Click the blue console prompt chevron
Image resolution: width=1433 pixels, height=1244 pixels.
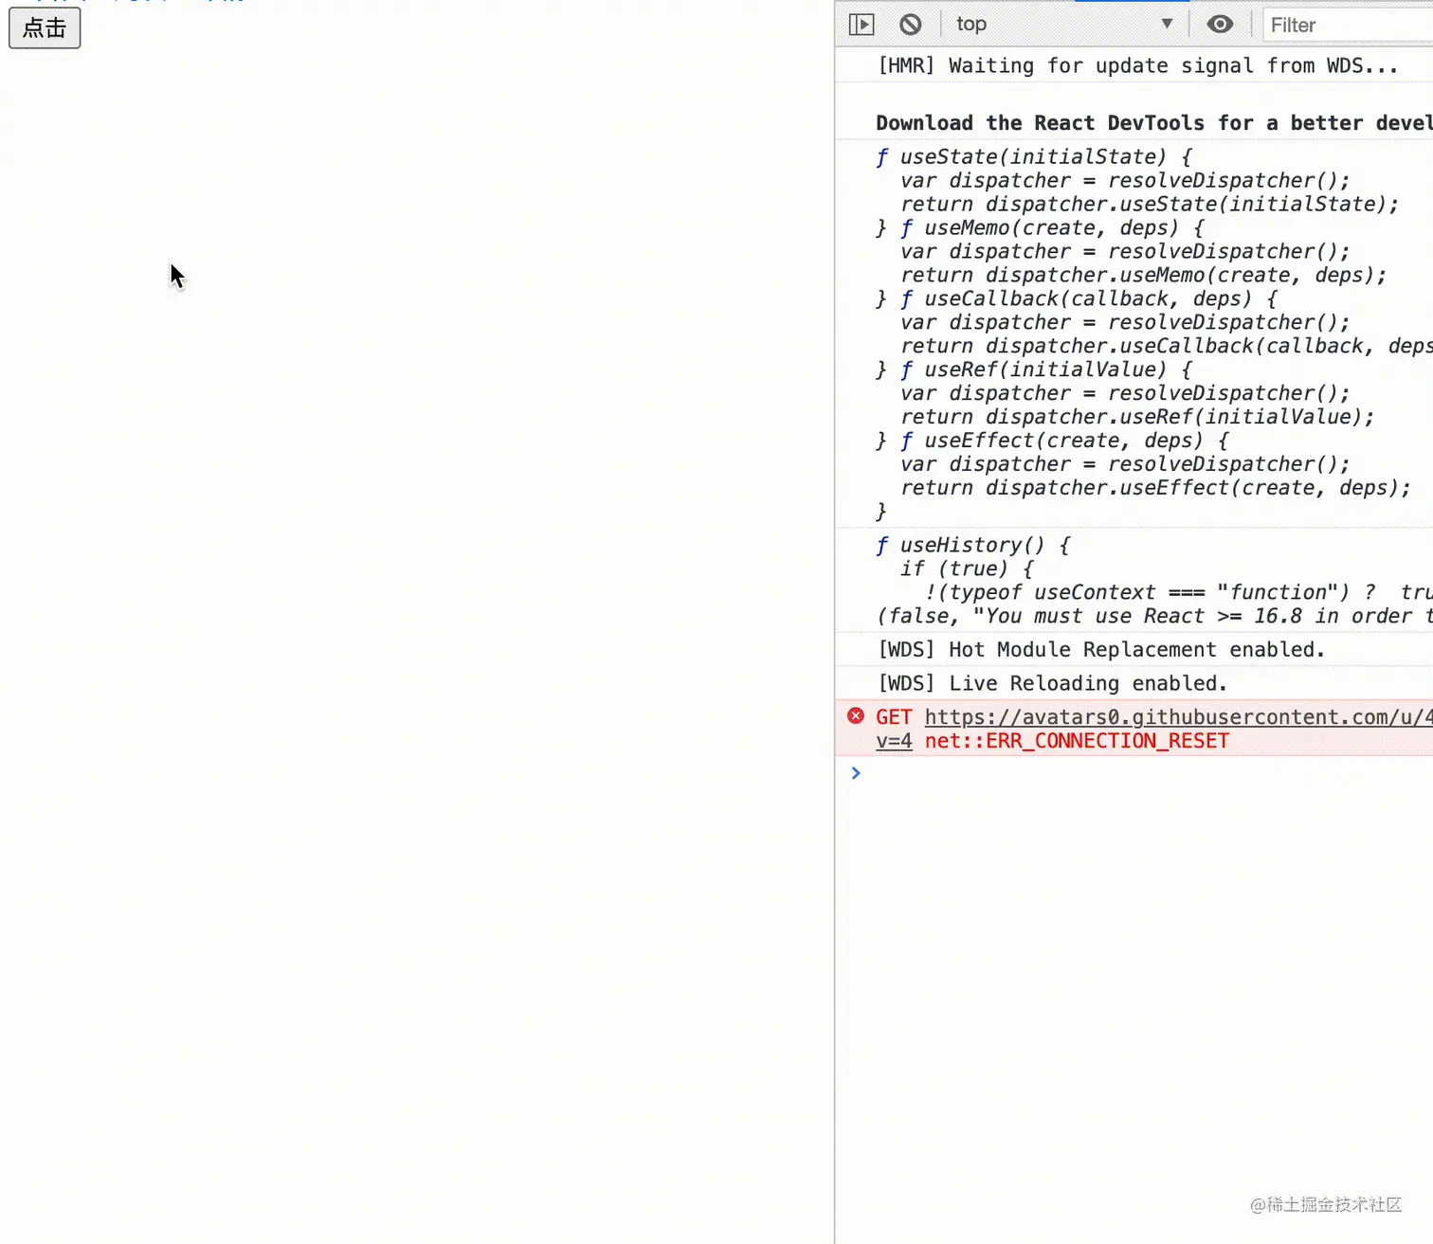point(856,773)
